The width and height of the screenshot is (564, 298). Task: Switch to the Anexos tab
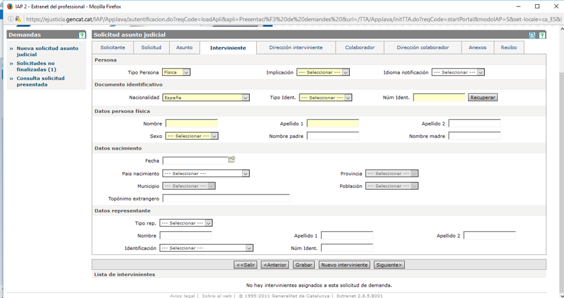click(478, 47)
